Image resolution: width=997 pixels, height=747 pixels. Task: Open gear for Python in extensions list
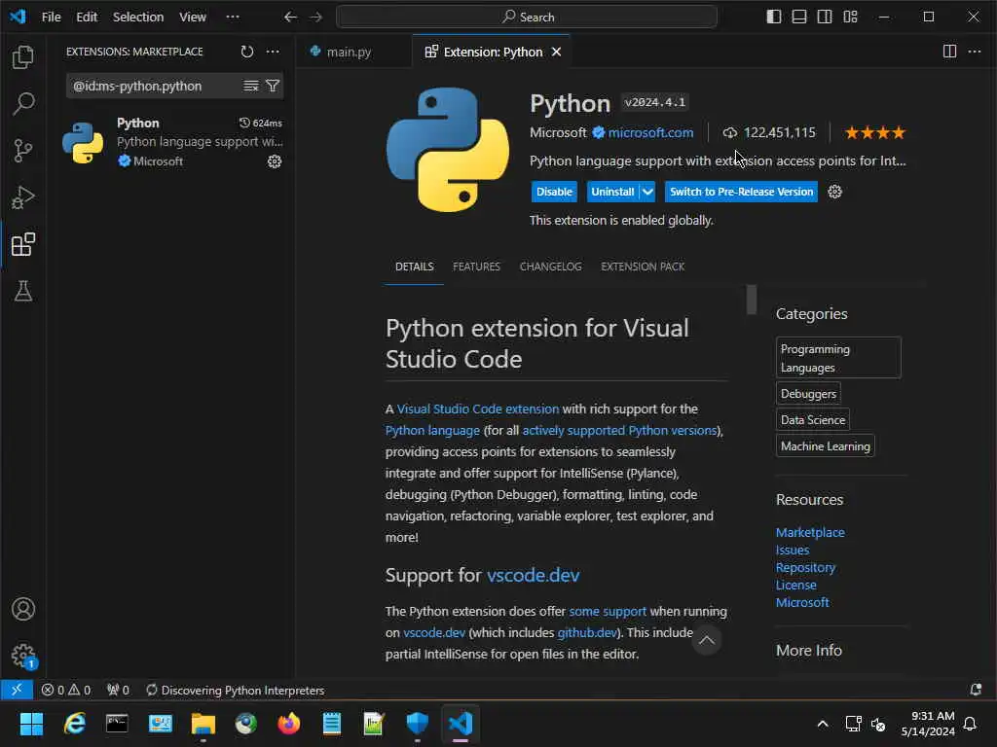[x=274, y=161]
